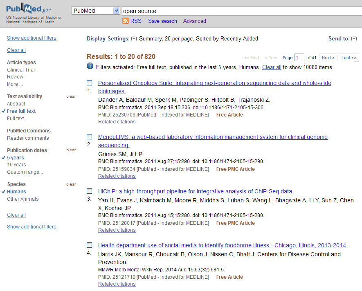
Task: Expand the Display Settings options
Action: pyautogui.click(x=108, y=39)
